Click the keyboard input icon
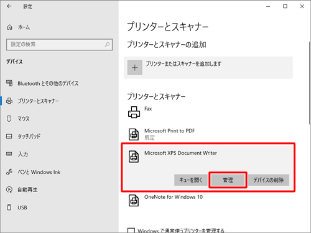This screenshot has height=233, width=311. pyautogui.click(x=9, y=154)
